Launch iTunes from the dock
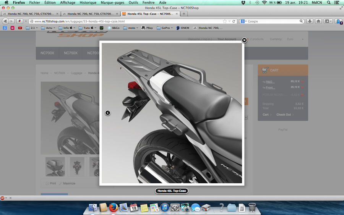The width and height of the screenshot is (344, 215). click(x=165, y=208)
